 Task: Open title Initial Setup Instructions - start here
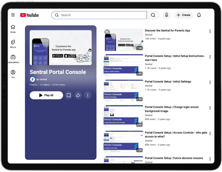coord(175,58)
